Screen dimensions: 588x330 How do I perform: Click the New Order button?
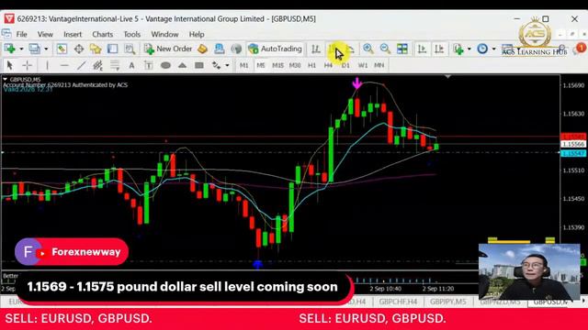point(168,49)
